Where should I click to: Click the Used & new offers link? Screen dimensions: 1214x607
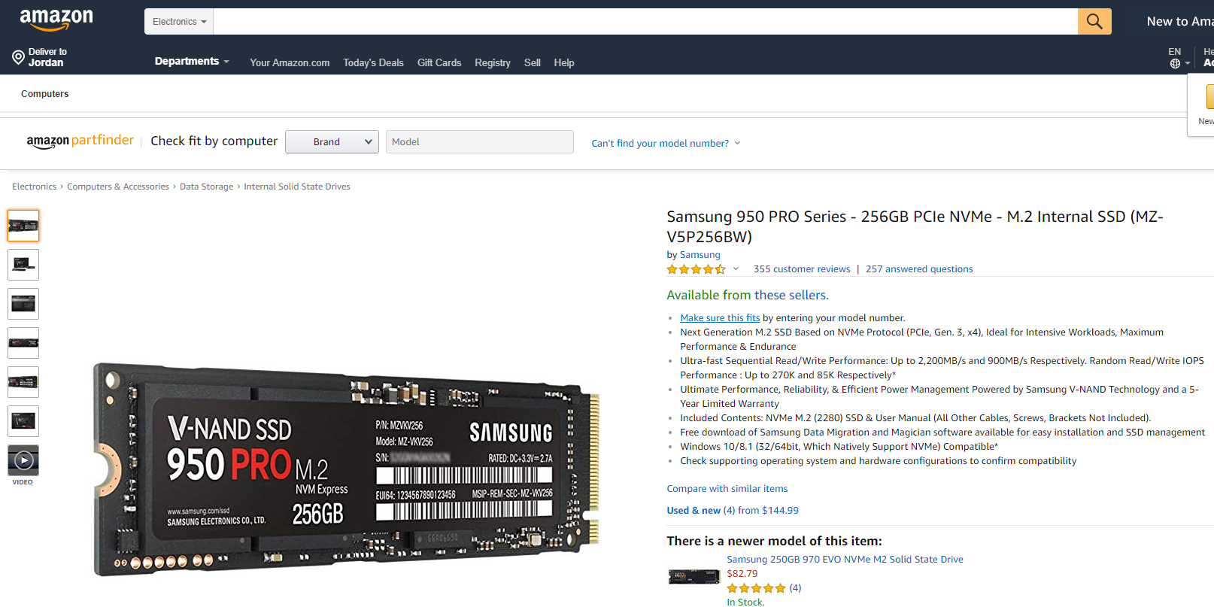(x=733, y=511)
